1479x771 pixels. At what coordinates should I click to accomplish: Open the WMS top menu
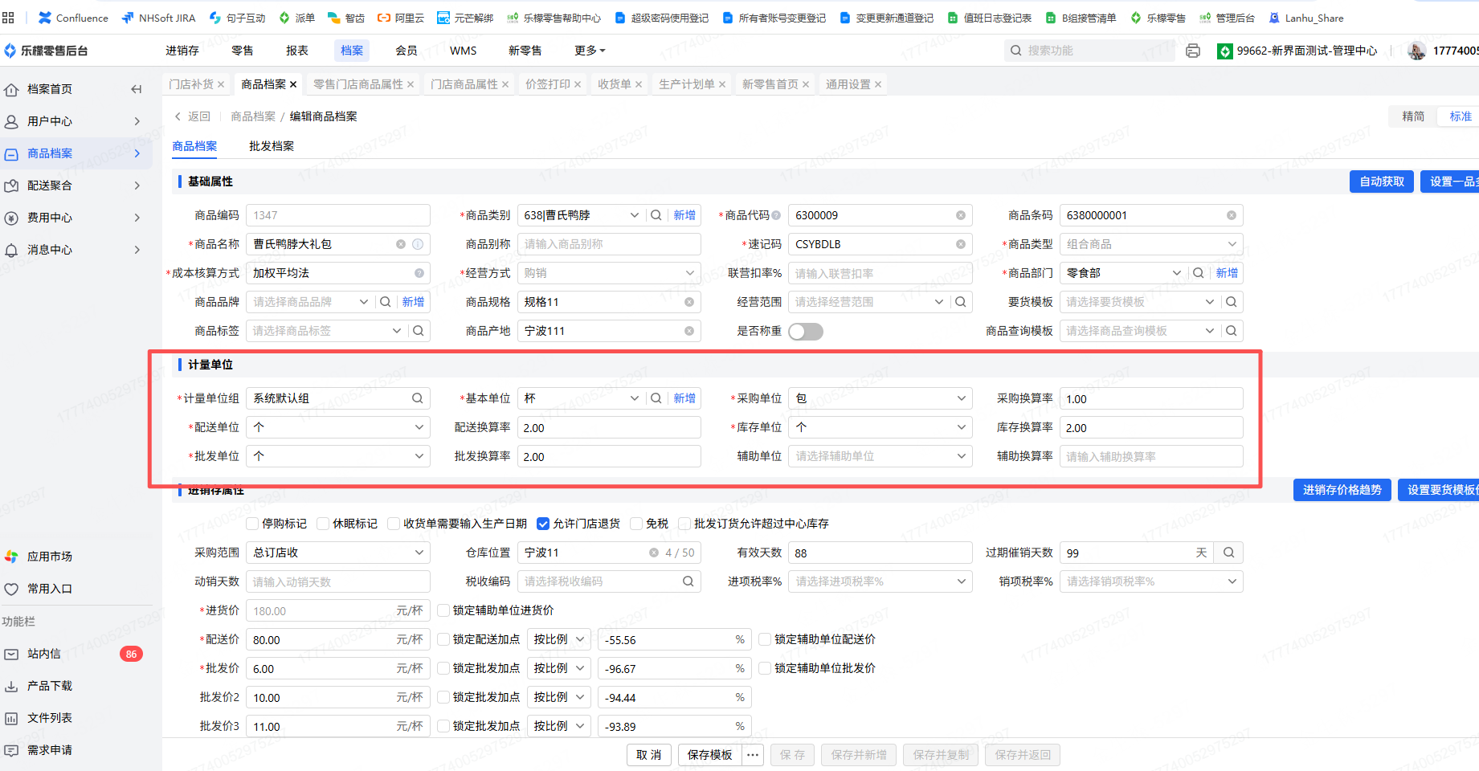pos(464,51)
